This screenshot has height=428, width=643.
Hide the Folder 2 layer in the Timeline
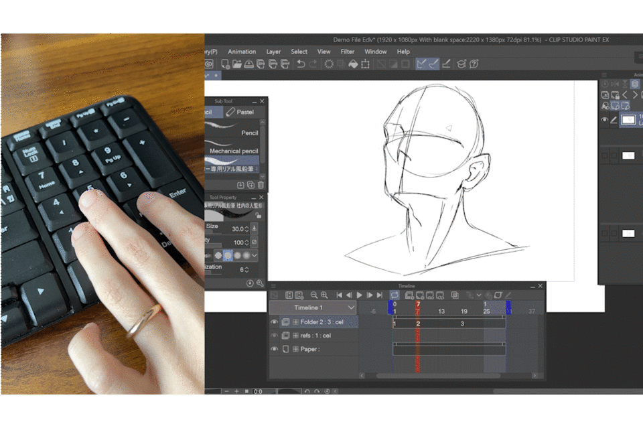tap(274, 322)
